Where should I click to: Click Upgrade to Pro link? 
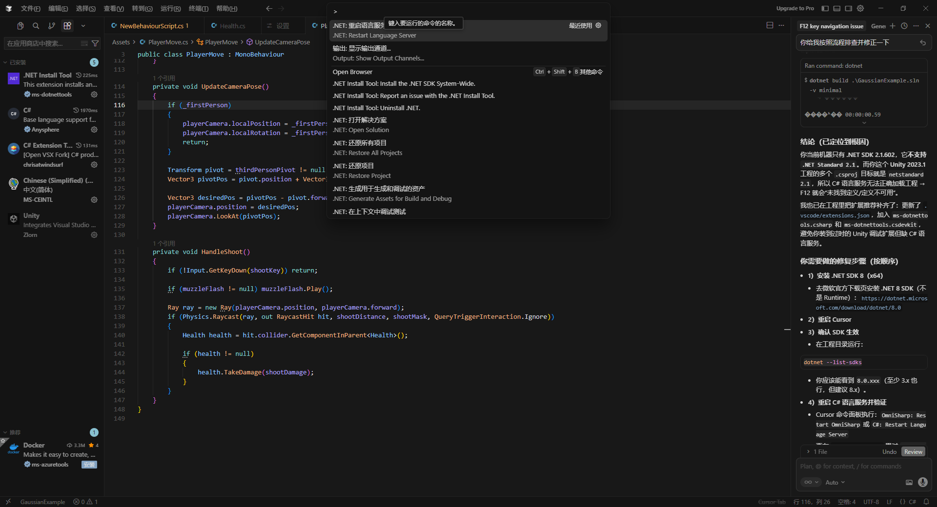(795, 8)
